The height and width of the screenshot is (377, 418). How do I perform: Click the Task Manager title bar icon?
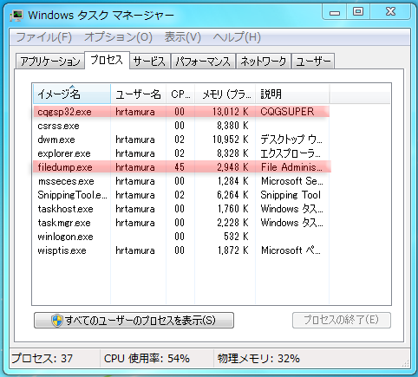coord(16,16)
